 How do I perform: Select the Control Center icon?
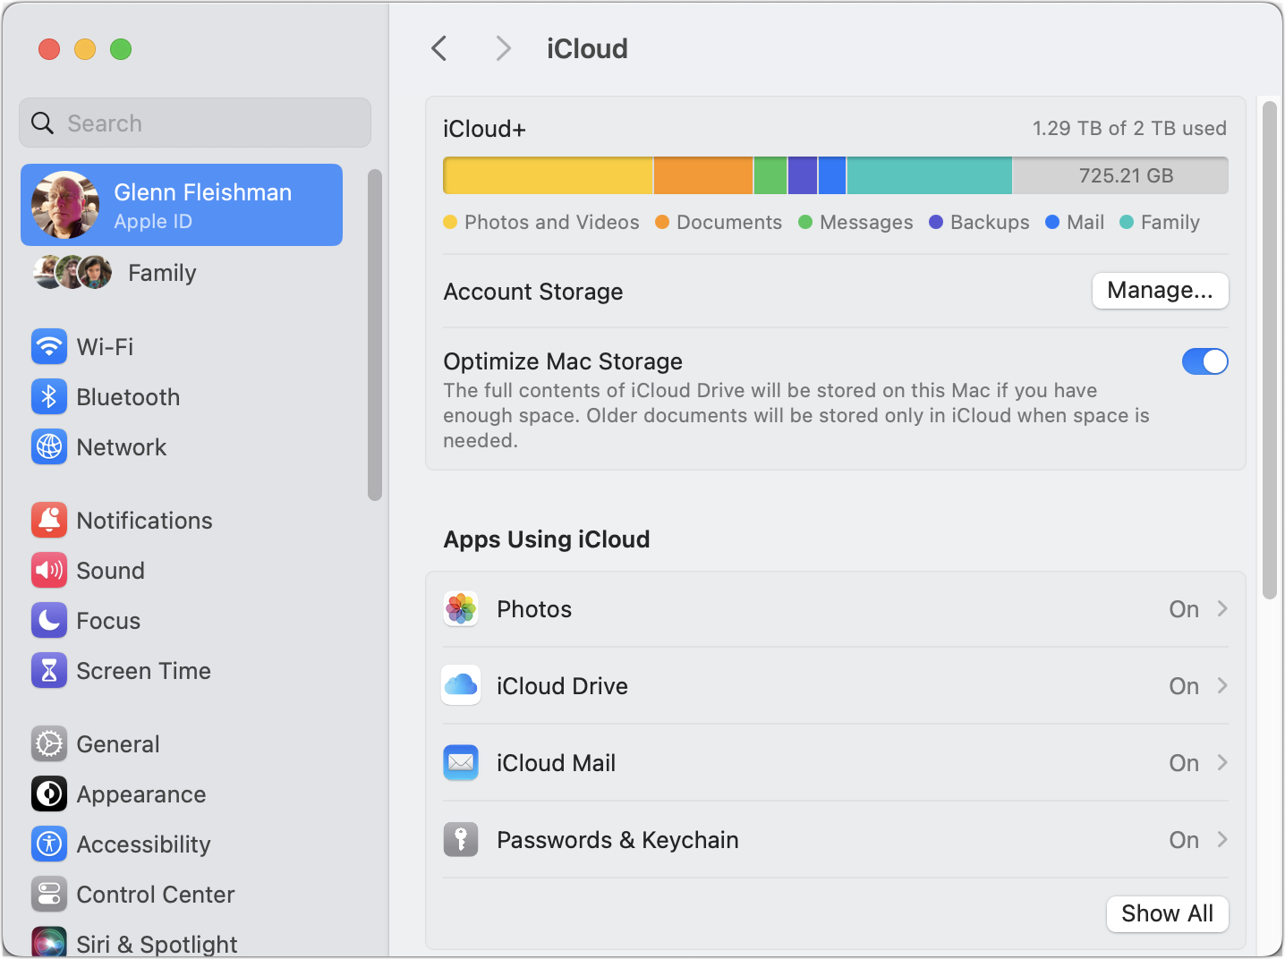point(49,894)
